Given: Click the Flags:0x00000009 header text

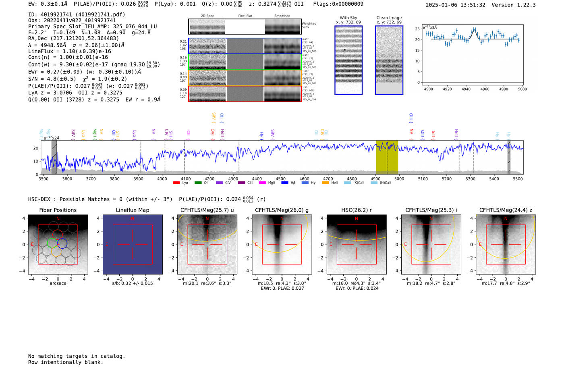Looking at the screenshot, I should point(338,4).
